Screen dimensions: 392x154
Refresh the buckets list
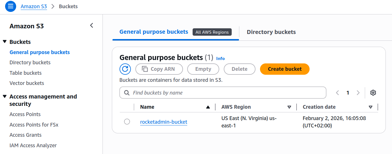coord(125,69)
